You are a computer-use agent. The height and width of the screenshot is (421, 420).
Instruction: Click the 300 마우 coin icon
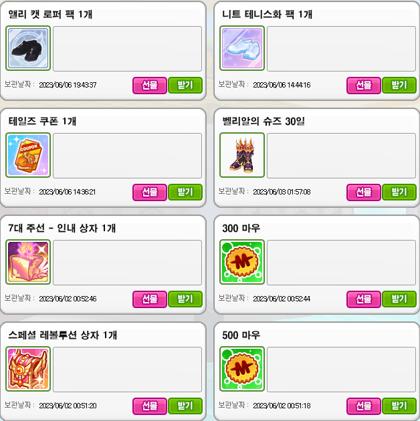coord(242,262)
